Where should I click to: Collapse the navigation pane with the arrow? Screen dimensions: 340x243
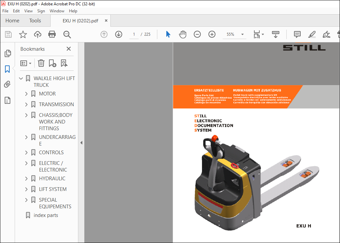point(81,143)
